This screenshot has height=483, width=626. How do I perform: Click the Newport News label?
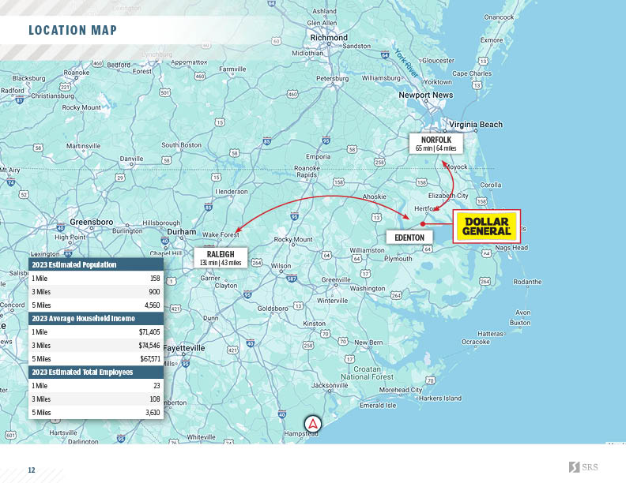point(426,95)
